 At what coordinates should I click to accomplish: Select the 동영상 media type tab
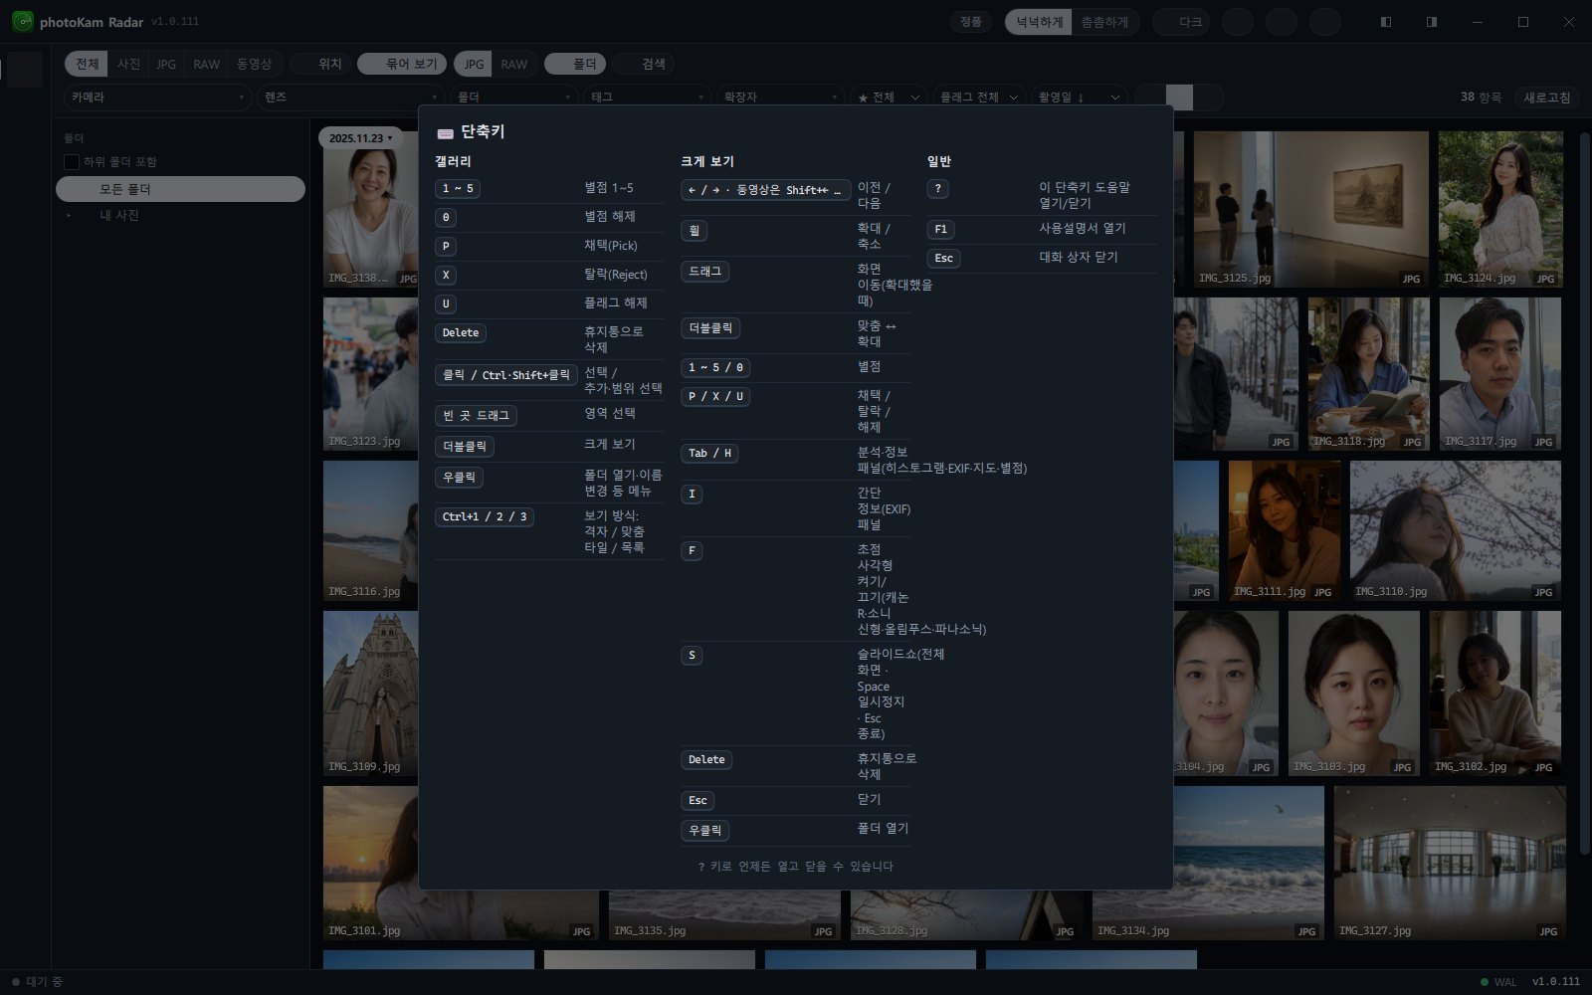254,64
